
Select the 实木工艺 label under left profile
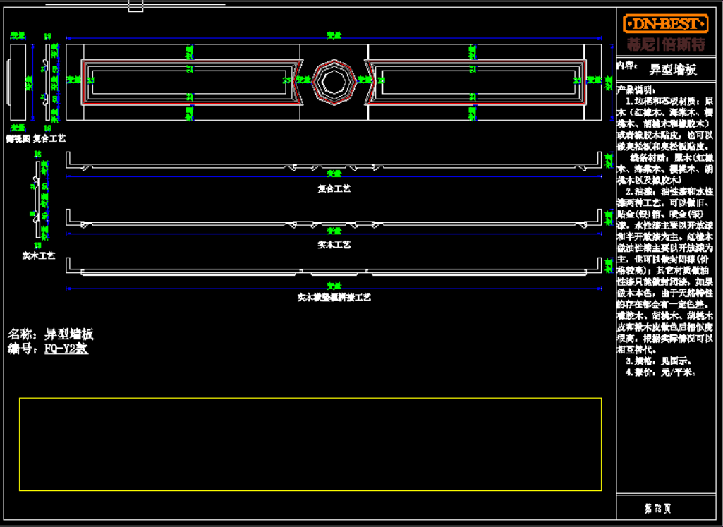click(39, 255)
